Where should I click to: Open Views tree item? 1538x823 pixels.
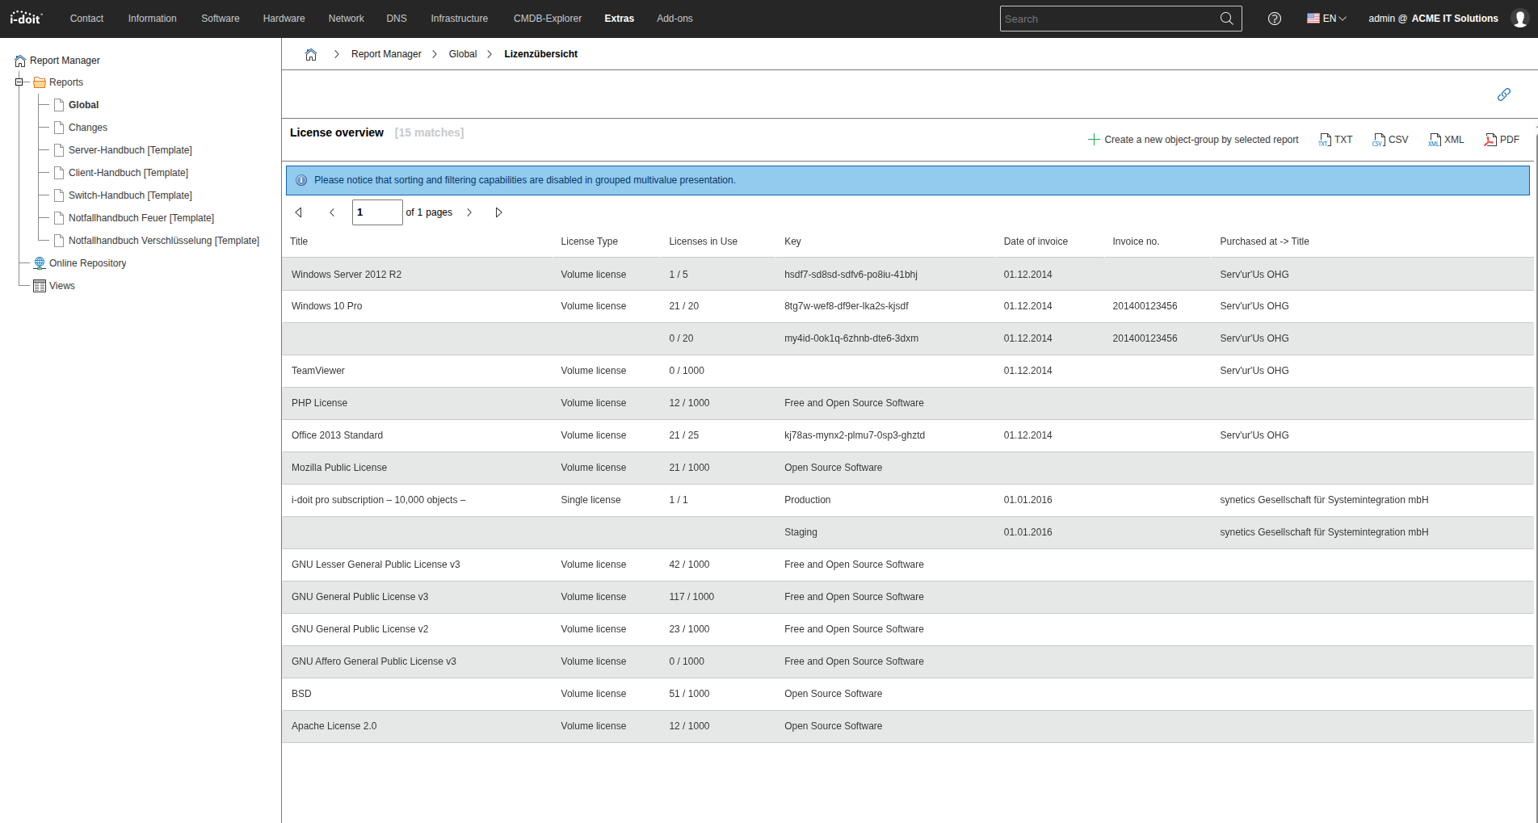point(62,286)
